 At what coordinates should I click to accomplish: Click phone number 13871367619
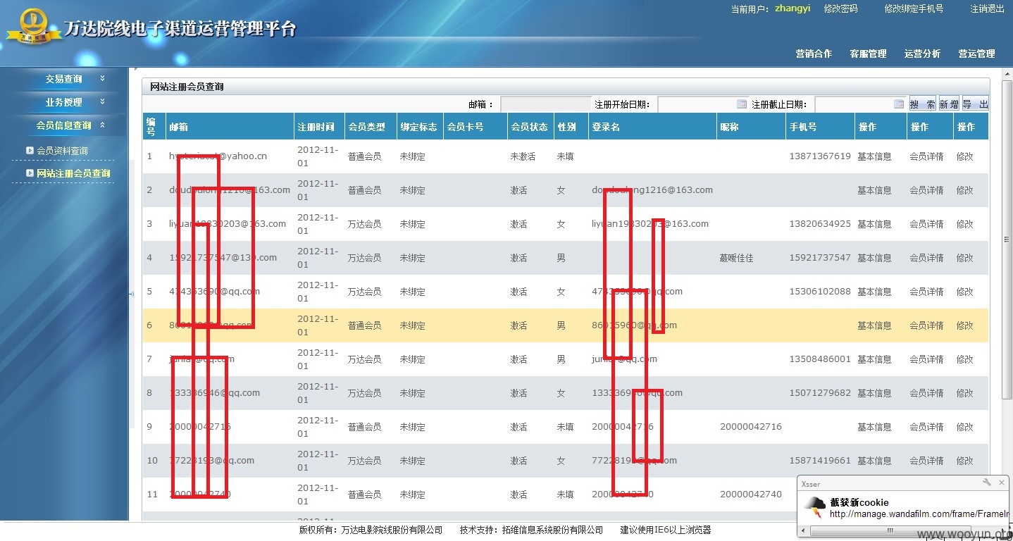coord(820,156)
